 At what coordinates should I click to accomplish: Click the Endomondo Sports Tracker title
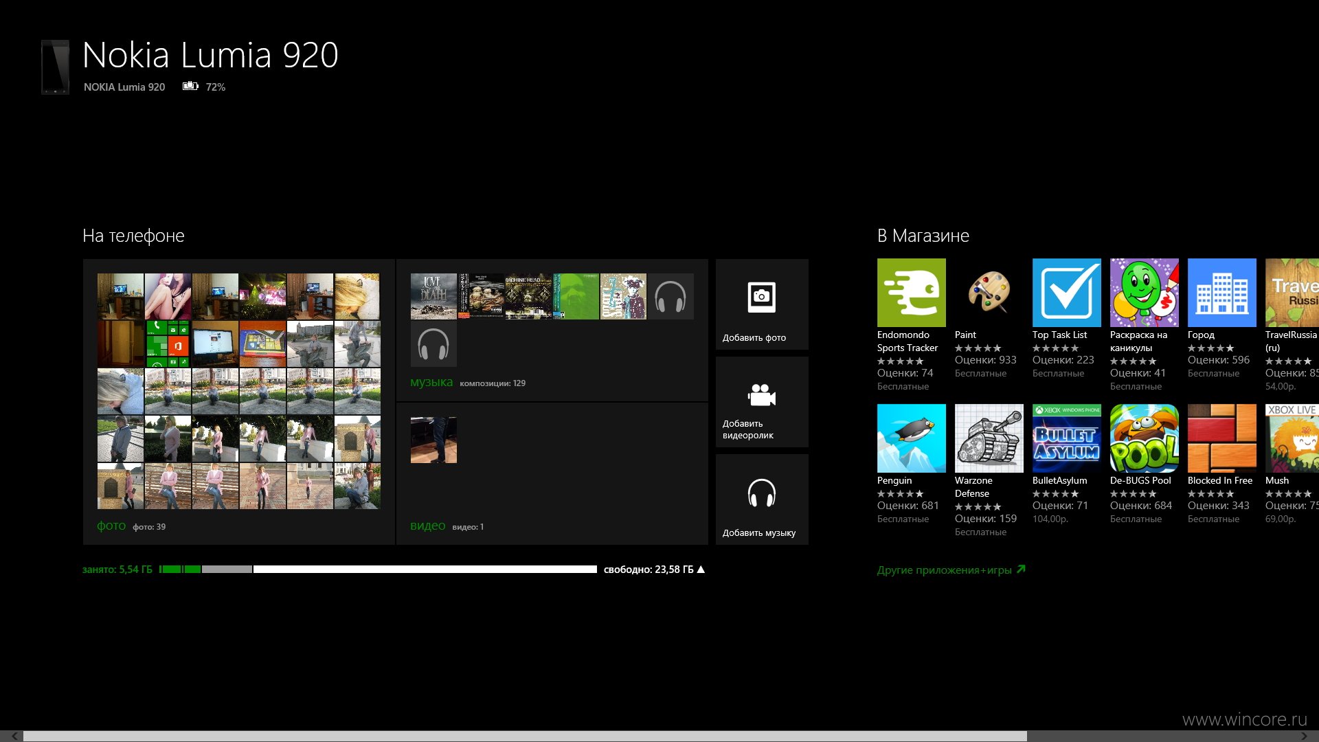907,341
